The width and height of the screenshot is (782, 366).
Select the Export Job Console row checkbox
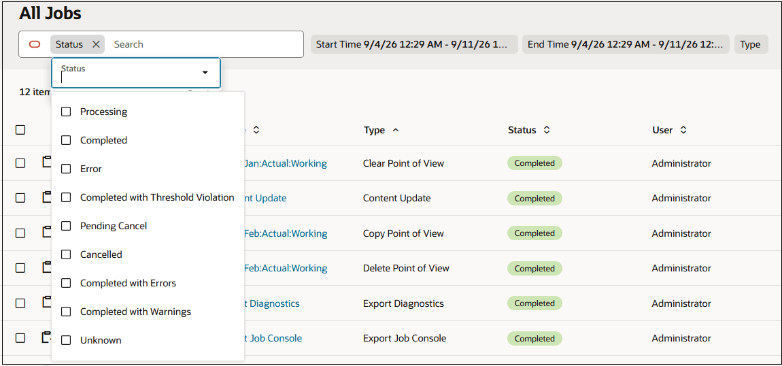pos(20,338)
